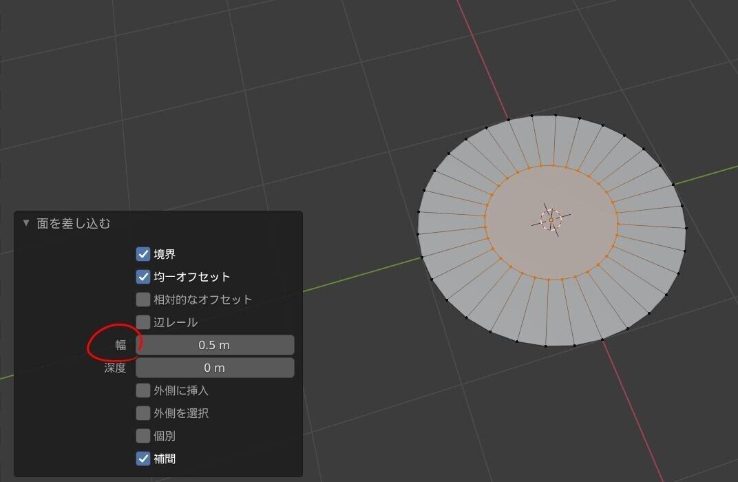This screenshot has width=738, height=482.
Task: Click the 3D cursor at circle center
Action: 551,220
